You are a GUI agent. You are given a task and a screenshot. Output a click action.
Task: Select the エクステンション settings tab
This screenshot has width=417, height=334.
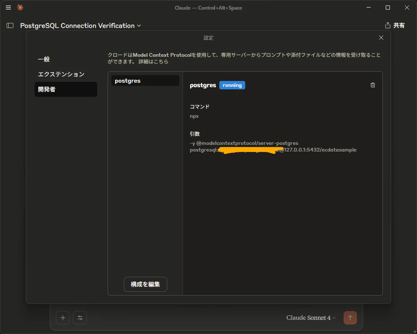click(x=66, y=74)
